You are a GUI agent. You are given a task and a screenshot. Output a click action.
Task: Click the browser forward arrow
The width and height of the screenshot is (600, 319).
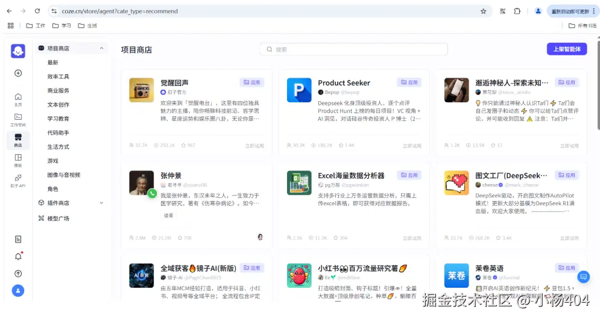(x=23, y=11)
